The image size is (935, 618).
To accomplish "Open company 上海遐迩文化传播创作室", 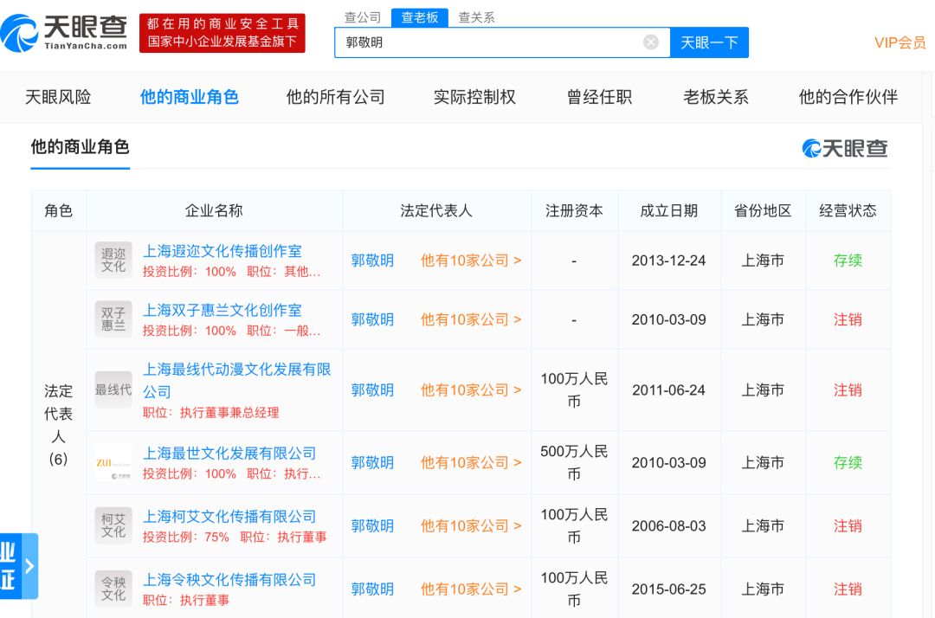I will pyautogui.click(x=222, y=251).
